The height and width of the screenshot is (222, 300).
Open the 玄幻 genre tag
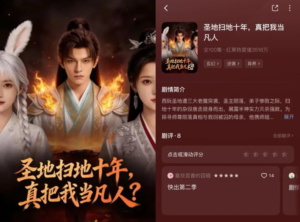click(212, 63)
